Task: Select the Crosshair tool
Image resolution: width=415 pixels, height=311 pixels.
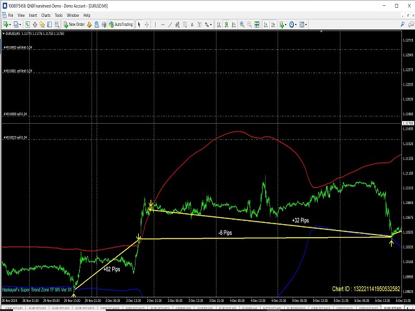Action: coord(147,25)
